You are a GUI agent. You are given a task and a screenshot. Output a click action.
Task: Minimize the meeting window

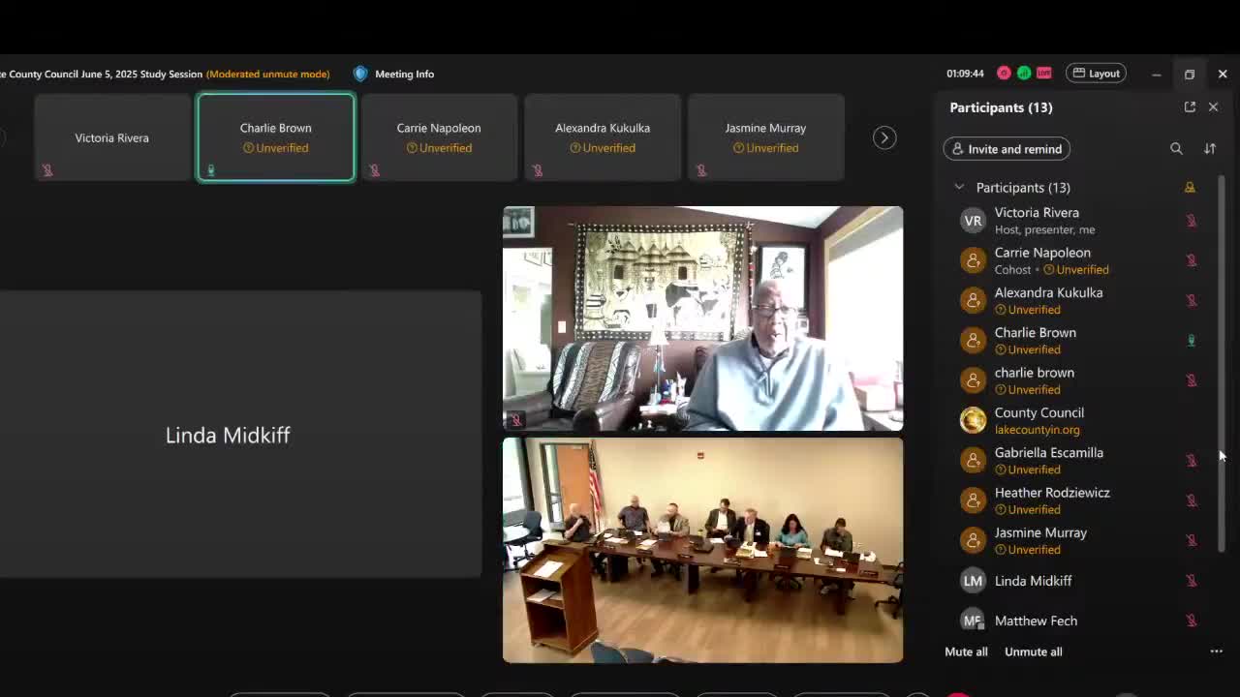coord(1156,74)
